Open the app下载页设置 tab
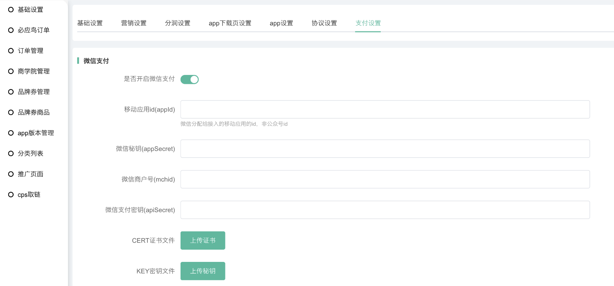The height and width of the screenshot is (286, 614). click(230, 23)
